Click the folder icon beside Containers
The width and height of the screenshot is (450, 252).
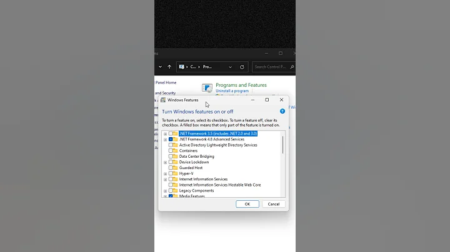175,150
